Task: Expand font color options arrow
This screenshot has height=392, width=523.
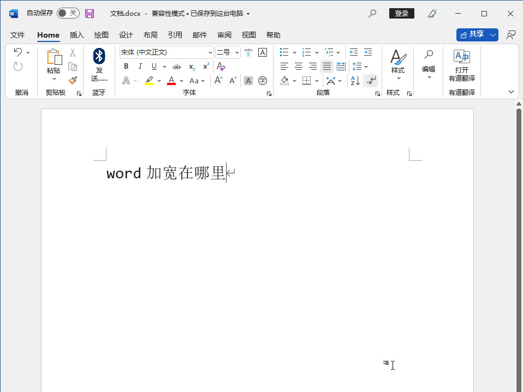Action: click(x=181, y=81)
